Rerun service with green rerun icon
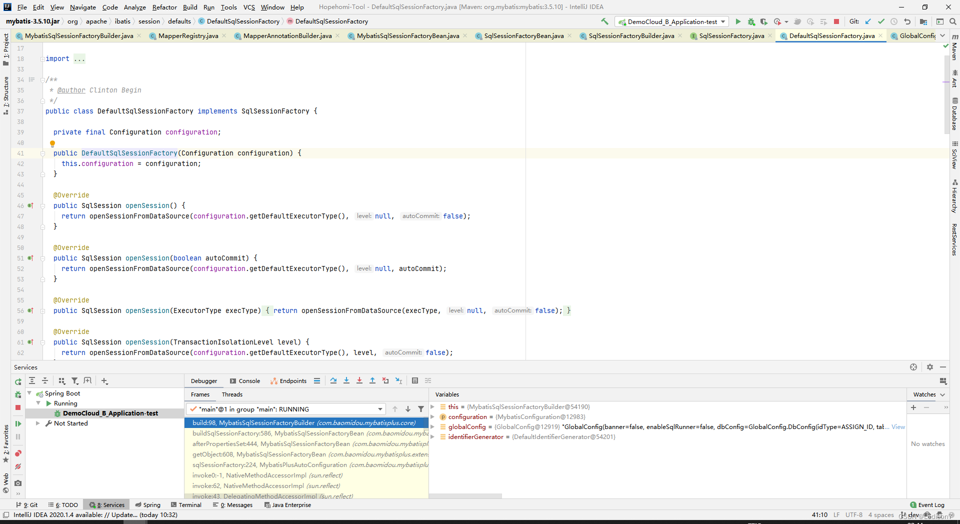Viewport: 960px width, 524px height. pyautogui.click(x=18, y=381)
